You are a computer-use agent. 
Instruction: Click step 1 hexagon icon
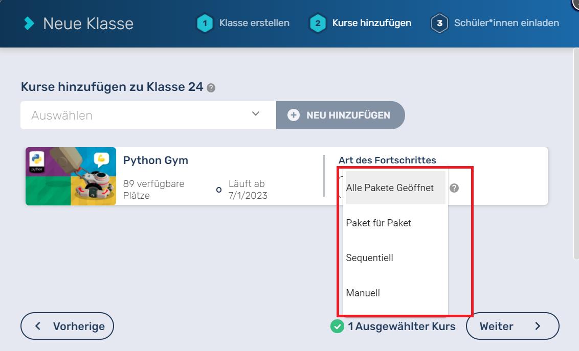coord(205,24)
